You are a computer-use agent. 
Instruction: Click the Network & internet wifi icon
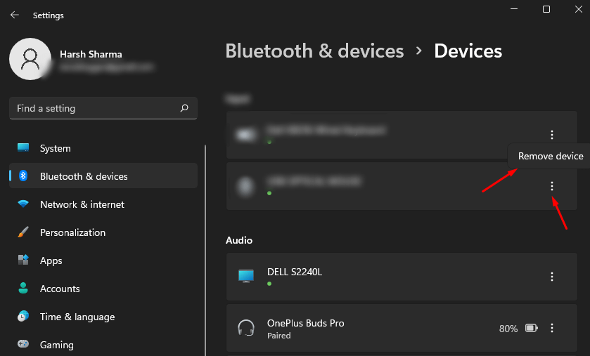(23, 204)
